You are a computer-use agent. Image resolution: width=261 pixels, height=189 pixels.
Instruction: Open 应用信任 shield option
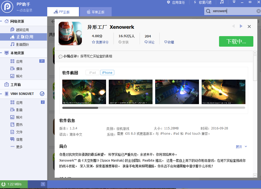(176, 2)
